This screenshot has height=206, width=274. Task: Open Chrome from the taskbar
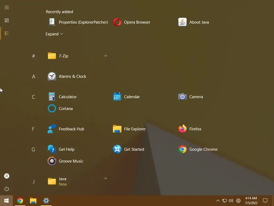pos(20,201)
